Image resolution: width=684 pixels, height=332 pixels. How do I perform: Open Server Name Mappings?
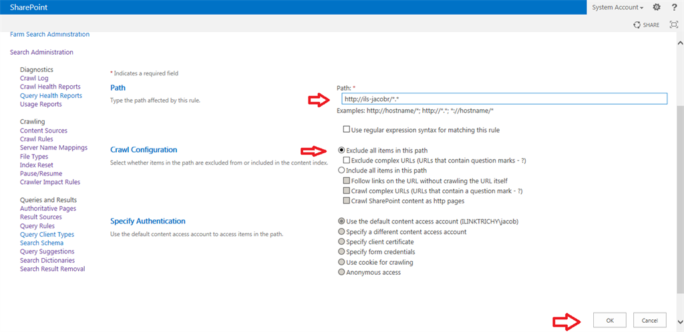tap(53, 147)
